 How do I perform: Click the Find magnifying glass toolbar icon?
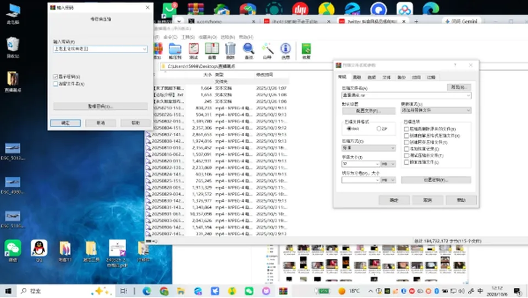pyautogui.click(x=249, y=51)
